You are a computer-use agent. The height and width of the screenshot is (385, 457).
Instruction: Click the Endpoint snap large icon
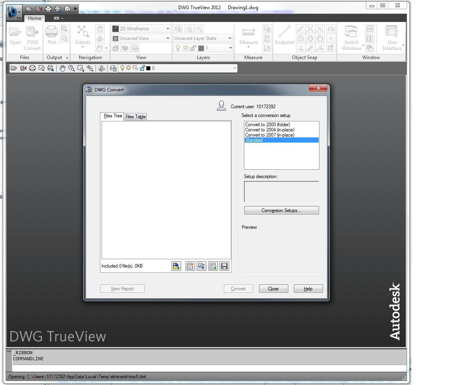(x=284, y=32)
